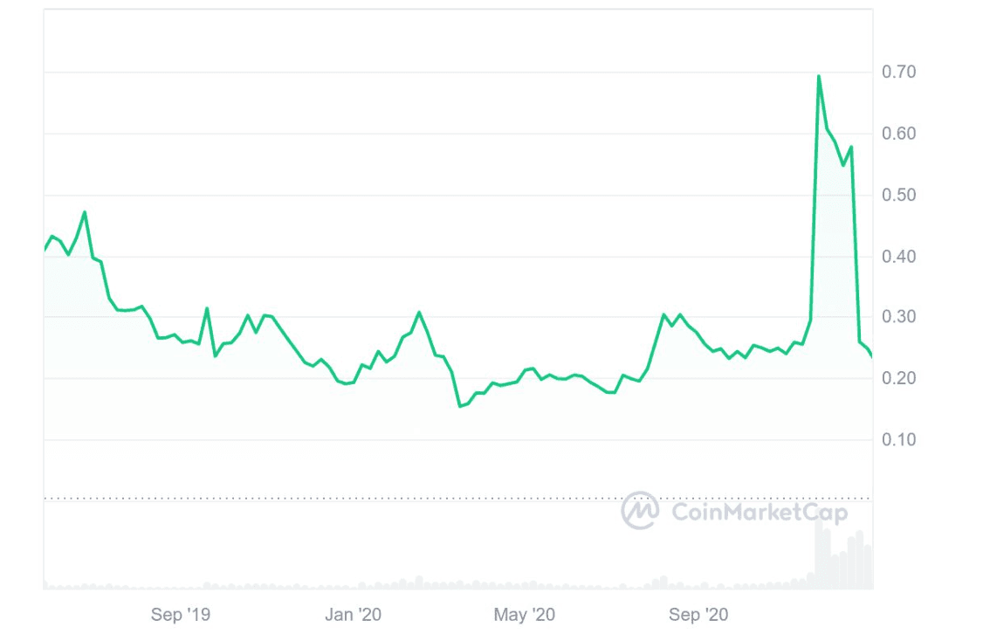Click the 0.30 price axis label
983x634 pixels.
(x=898, y=317)
